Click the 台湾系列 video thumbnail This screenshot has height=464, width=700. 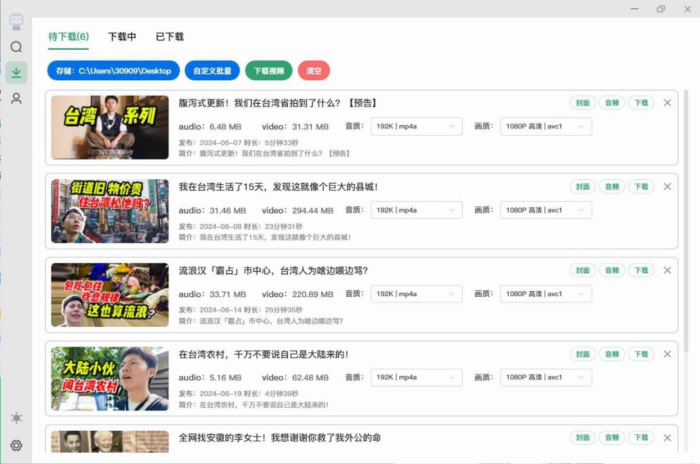click(x=110, y=127)
